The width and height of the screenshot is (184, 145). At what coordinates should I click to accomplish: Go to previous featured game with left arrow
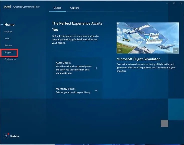120,50
